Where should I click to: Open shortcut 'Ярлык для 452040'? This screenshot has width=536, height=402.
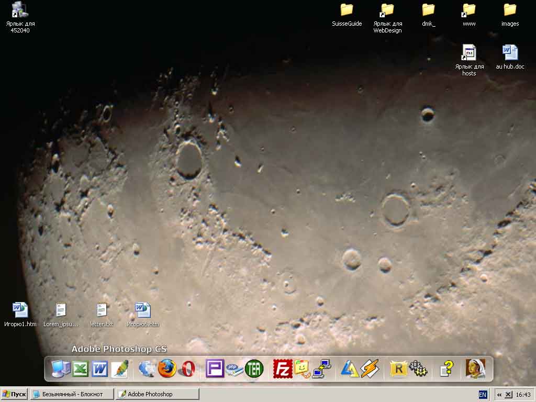pyautogui.click(x=20, y=17)
